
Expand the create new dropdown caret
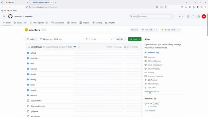pyautogui.click(x=183, y=17)
